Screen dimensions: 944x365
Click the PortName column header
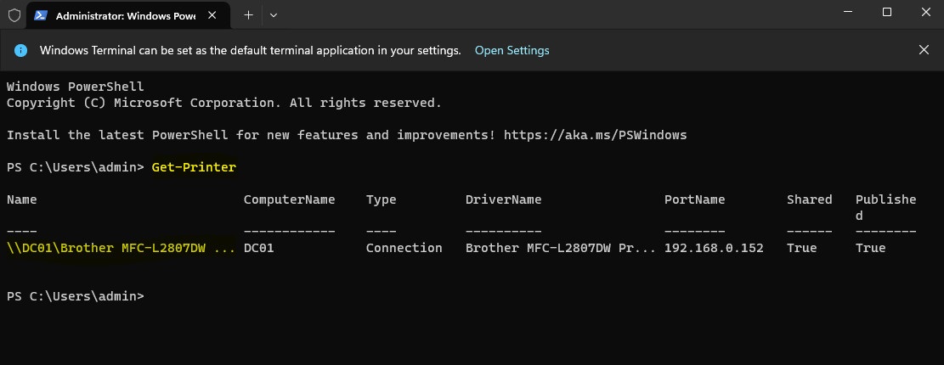tap(695, 199)
